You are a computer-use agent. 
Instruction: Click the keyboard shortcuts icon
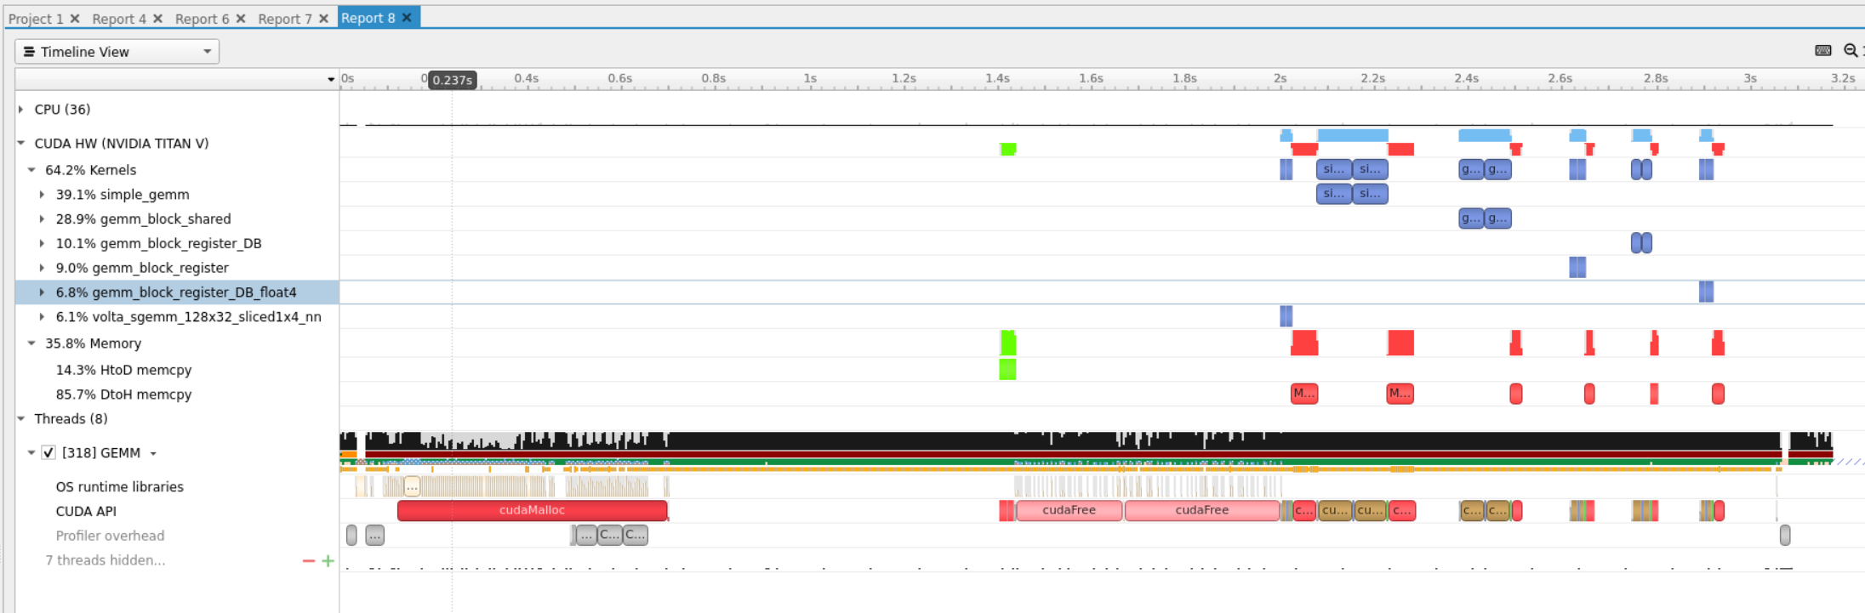[1822, 51]
